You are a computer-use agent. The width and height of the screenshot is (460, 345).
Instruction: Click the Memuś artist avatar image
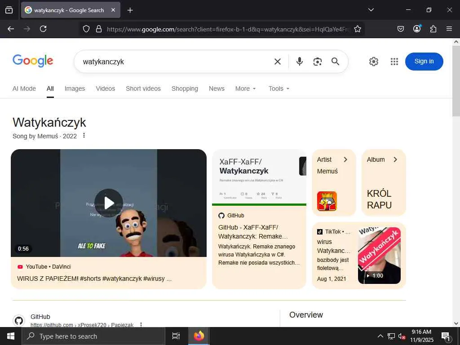(x=327, y=201)
